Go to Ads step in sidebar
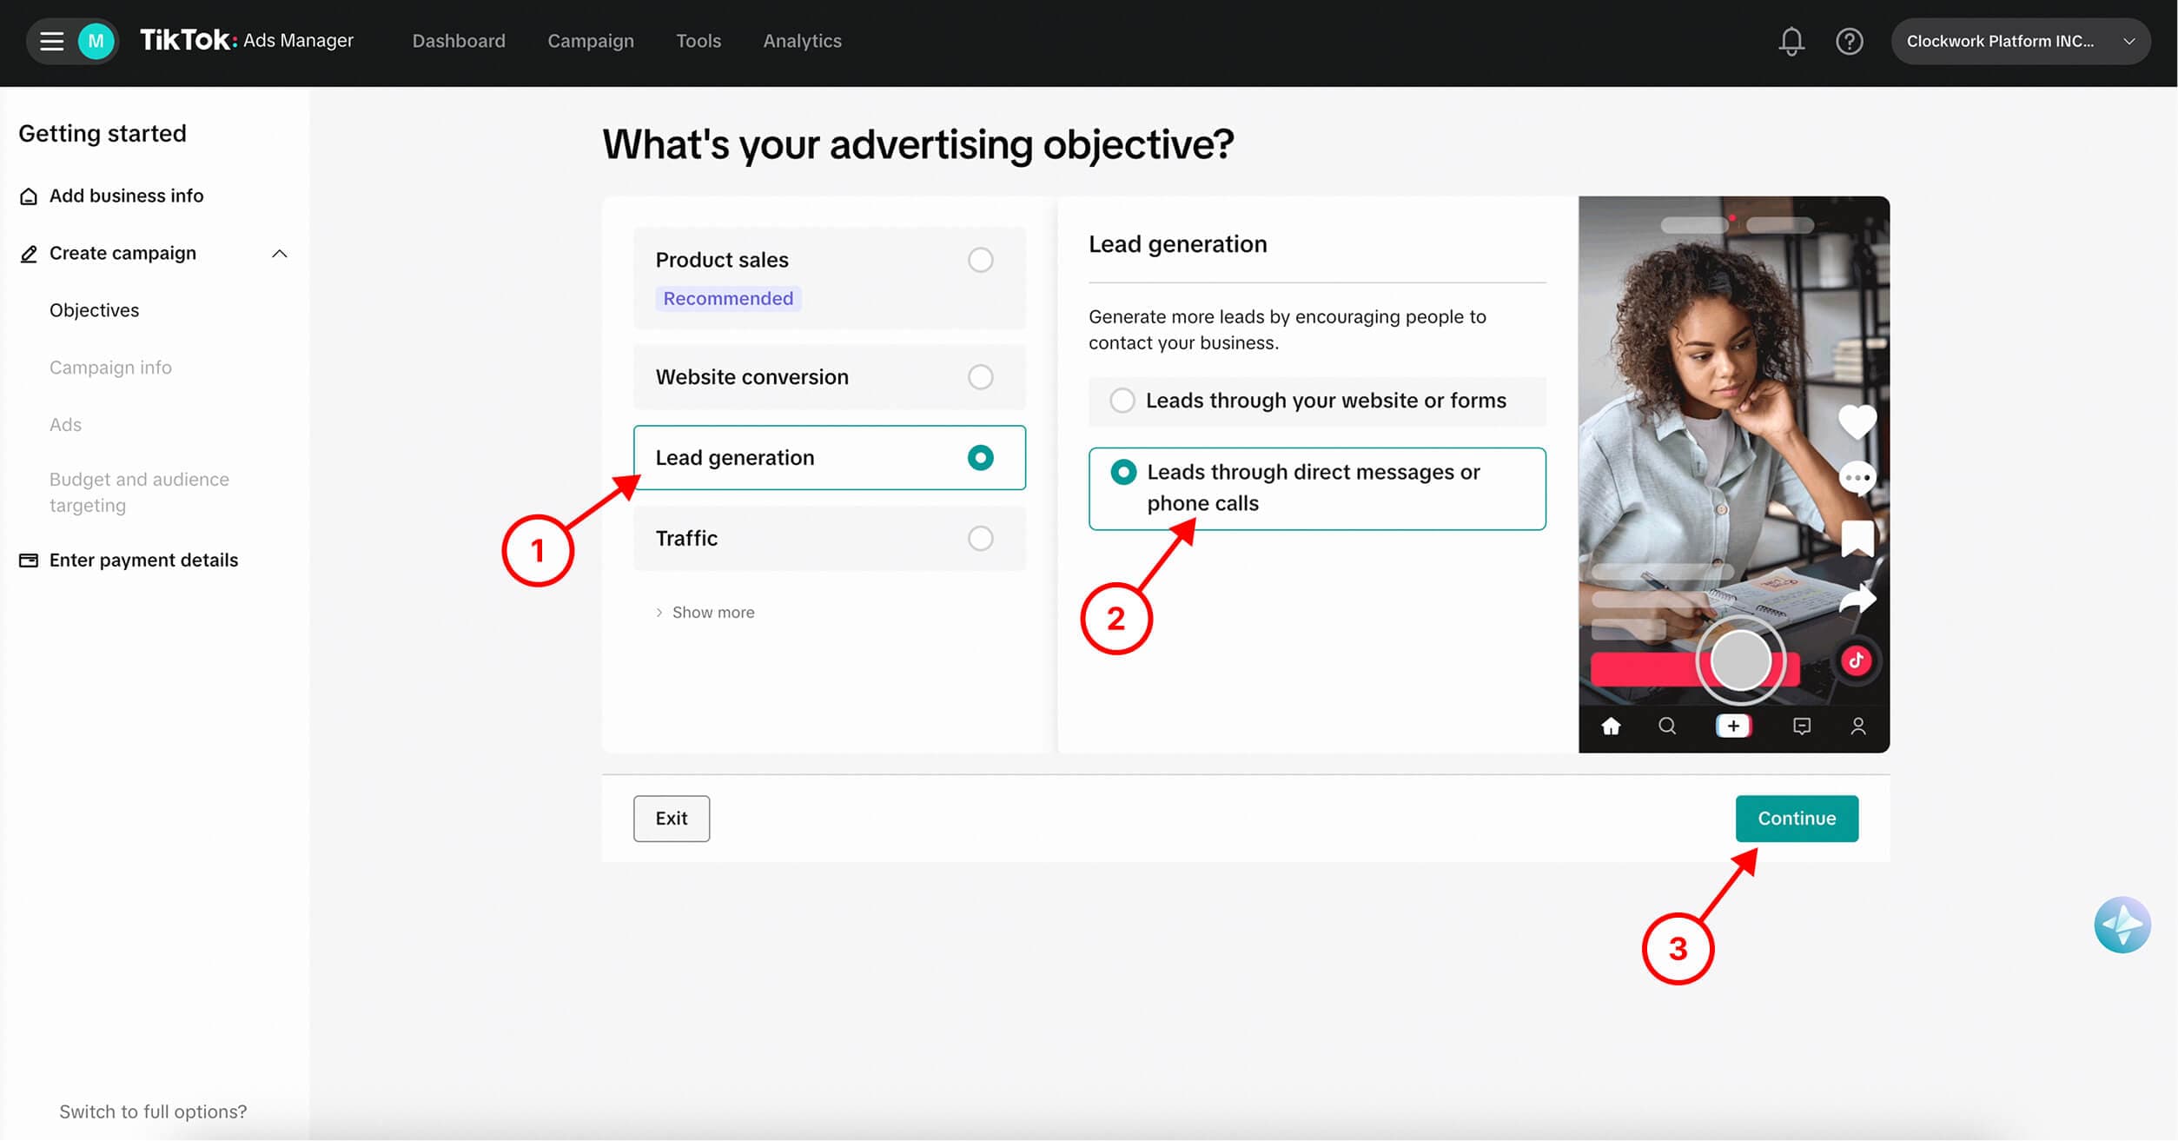This screenshot has height=1141, width=2178. point(65,425)
